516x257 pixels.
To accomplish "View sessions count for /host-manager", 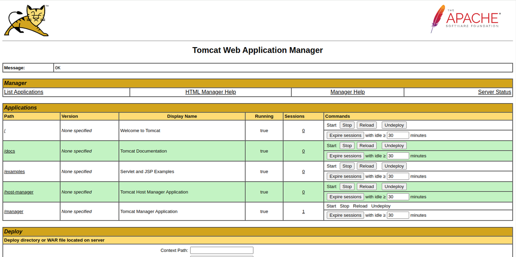I will (x=304, y=192).
